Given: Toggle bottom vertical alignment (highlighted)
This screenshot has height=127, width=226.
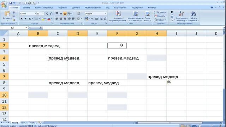Looking at the screenshot, I should coord(65,13).
